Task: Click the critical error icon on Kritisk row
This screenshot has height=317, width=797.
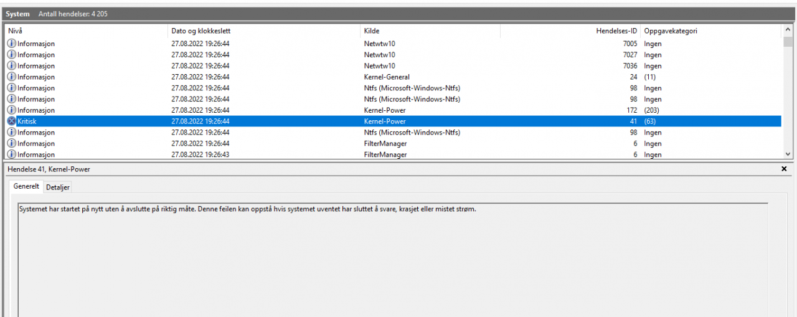Action: [11, 121]
